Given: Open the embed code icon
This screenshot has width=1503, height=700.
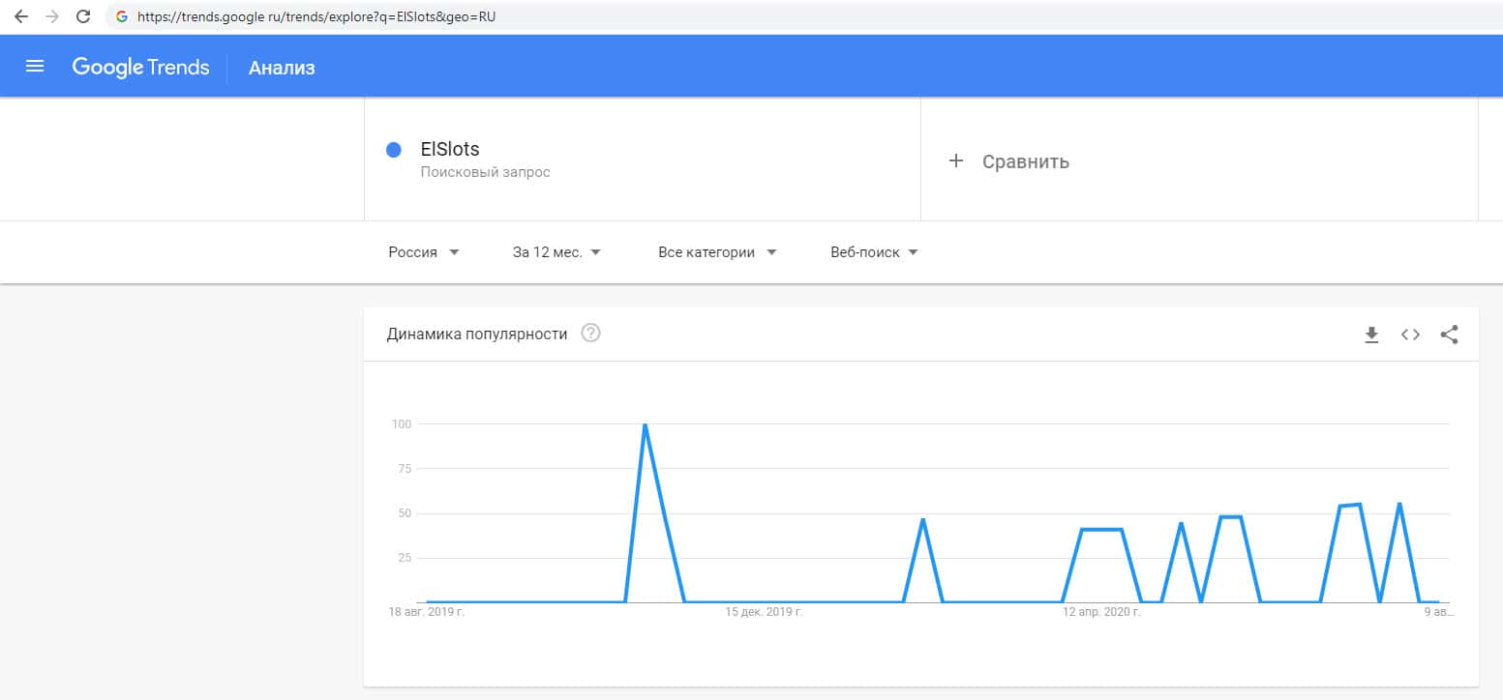Looking at the screenshot, I should point(1410,335).
